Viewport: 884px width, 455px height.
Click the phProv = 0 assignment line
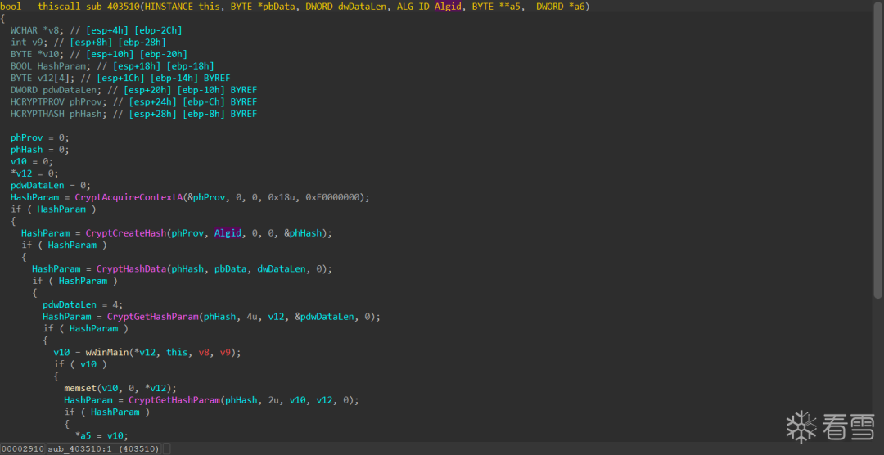(x=40, y=137)
